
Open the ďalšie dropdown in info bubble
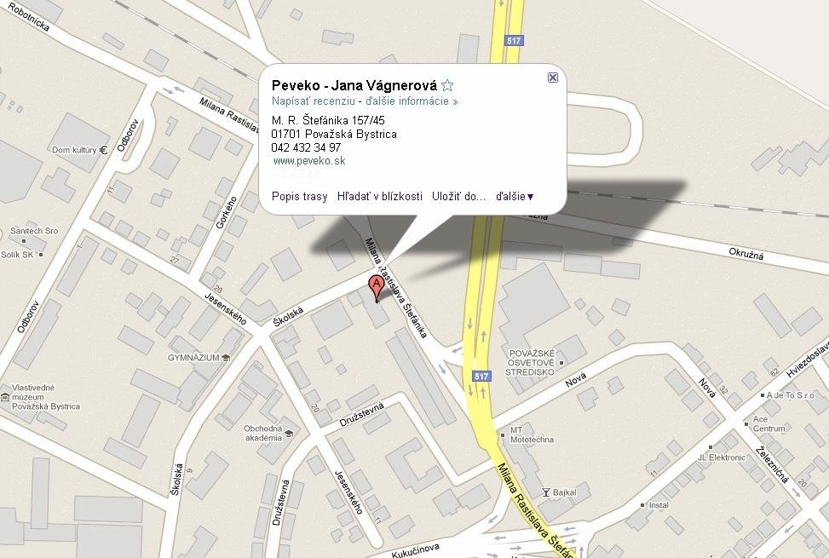click(515, 197)
